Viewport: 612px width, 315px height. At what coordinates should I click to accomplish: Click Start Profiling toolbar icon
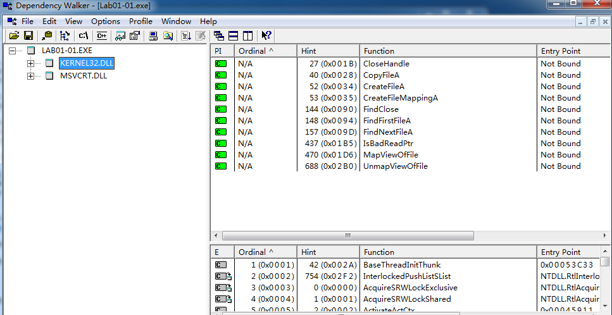pyautogui.click(x=186, y=36)
